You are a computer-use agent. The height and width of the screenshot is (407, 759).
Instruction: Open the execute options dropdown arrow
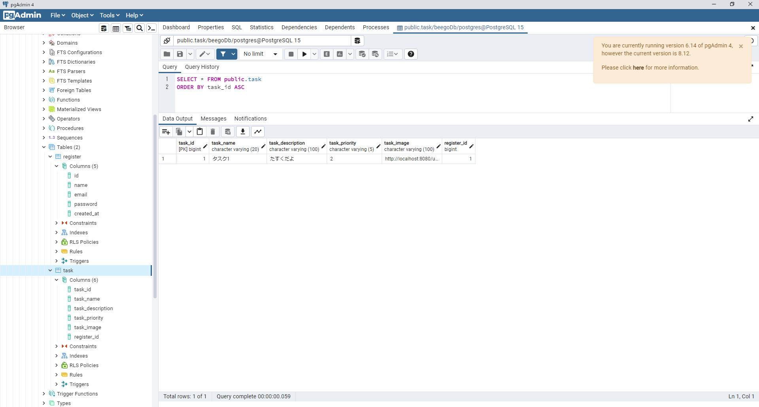click(314, 54)
